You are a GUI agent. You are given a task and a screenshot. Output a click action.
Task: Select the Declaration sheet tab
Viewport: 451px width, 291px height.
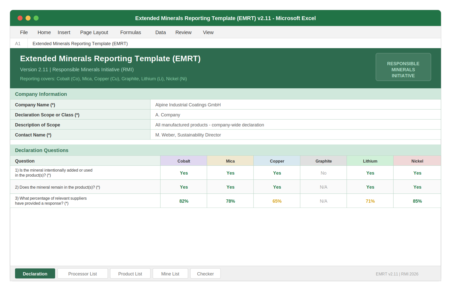35,274
